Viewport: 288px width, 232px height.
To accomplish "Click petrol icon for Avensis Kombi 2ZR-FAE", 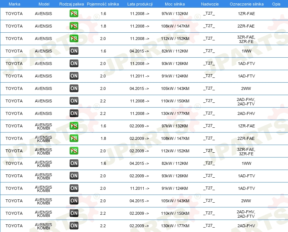I will coord(74,138).
